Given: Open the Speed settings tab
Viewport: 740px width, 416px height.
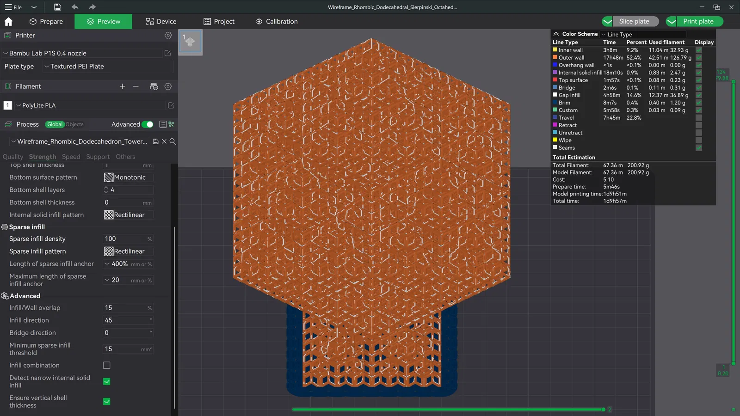Looking at the screenshot, I should point(71,157).
